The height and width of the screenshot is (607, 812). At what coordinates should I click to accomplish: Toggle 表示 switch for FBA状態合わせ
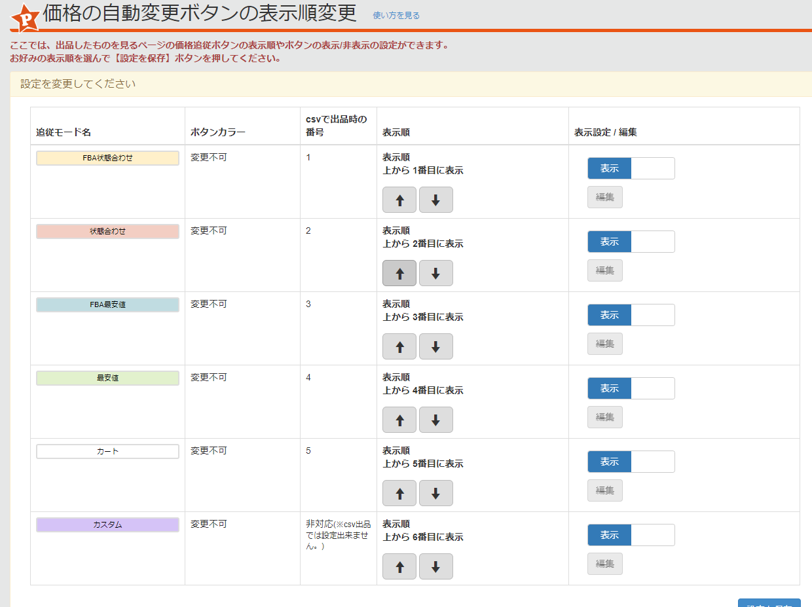click(631, 168)
